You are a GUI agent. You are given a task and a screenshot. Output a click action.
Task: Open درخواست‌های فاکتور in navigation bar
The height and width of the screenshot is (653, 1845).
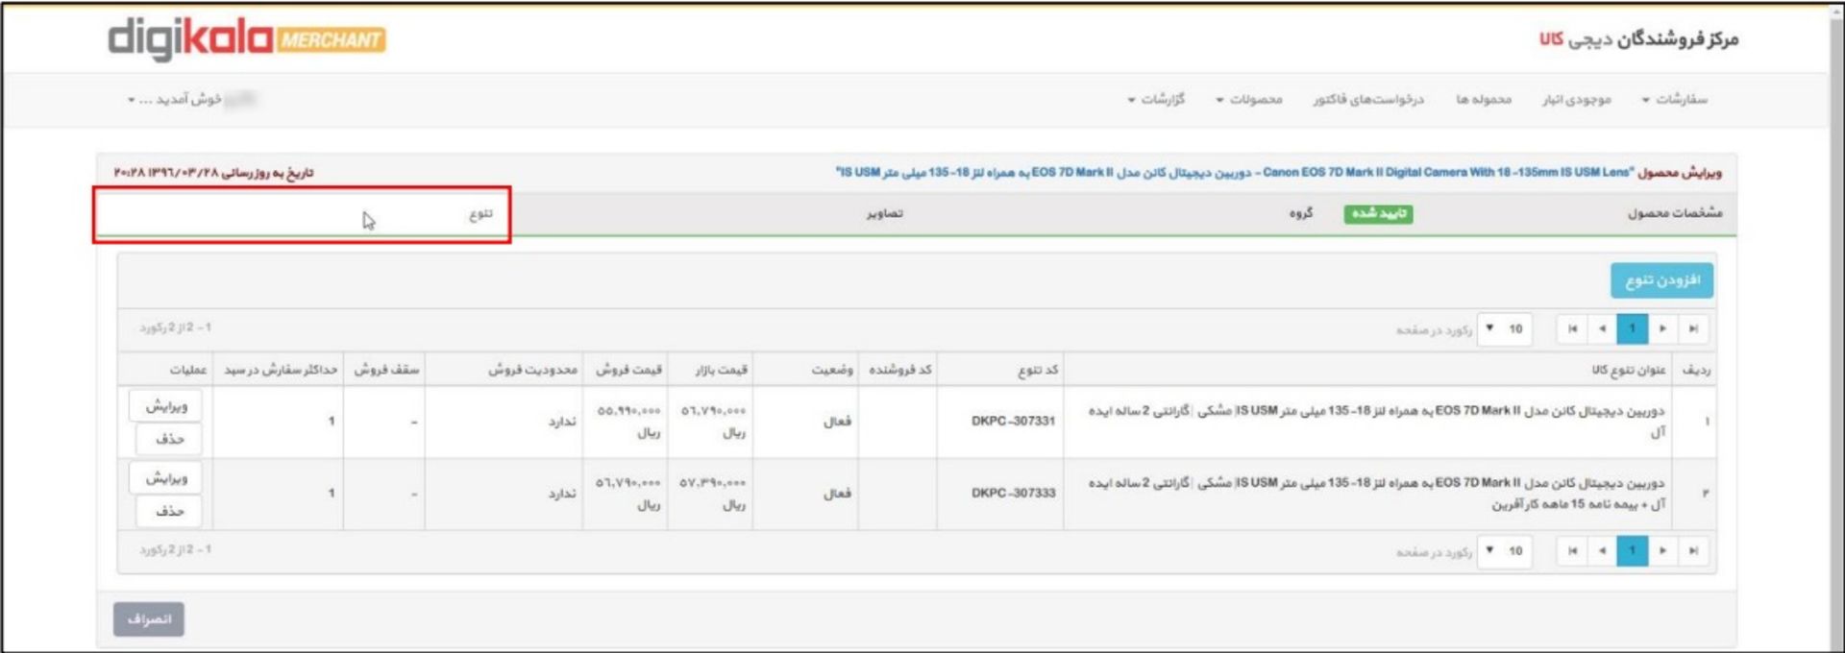[1368, 99]
